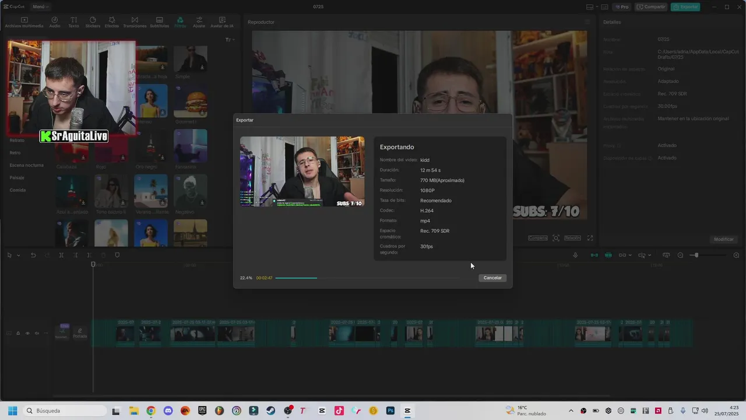The width and height of the screenshot is (746, 420).
Task: Click the split clip icon in timeline toolbar
Action: 61,255
